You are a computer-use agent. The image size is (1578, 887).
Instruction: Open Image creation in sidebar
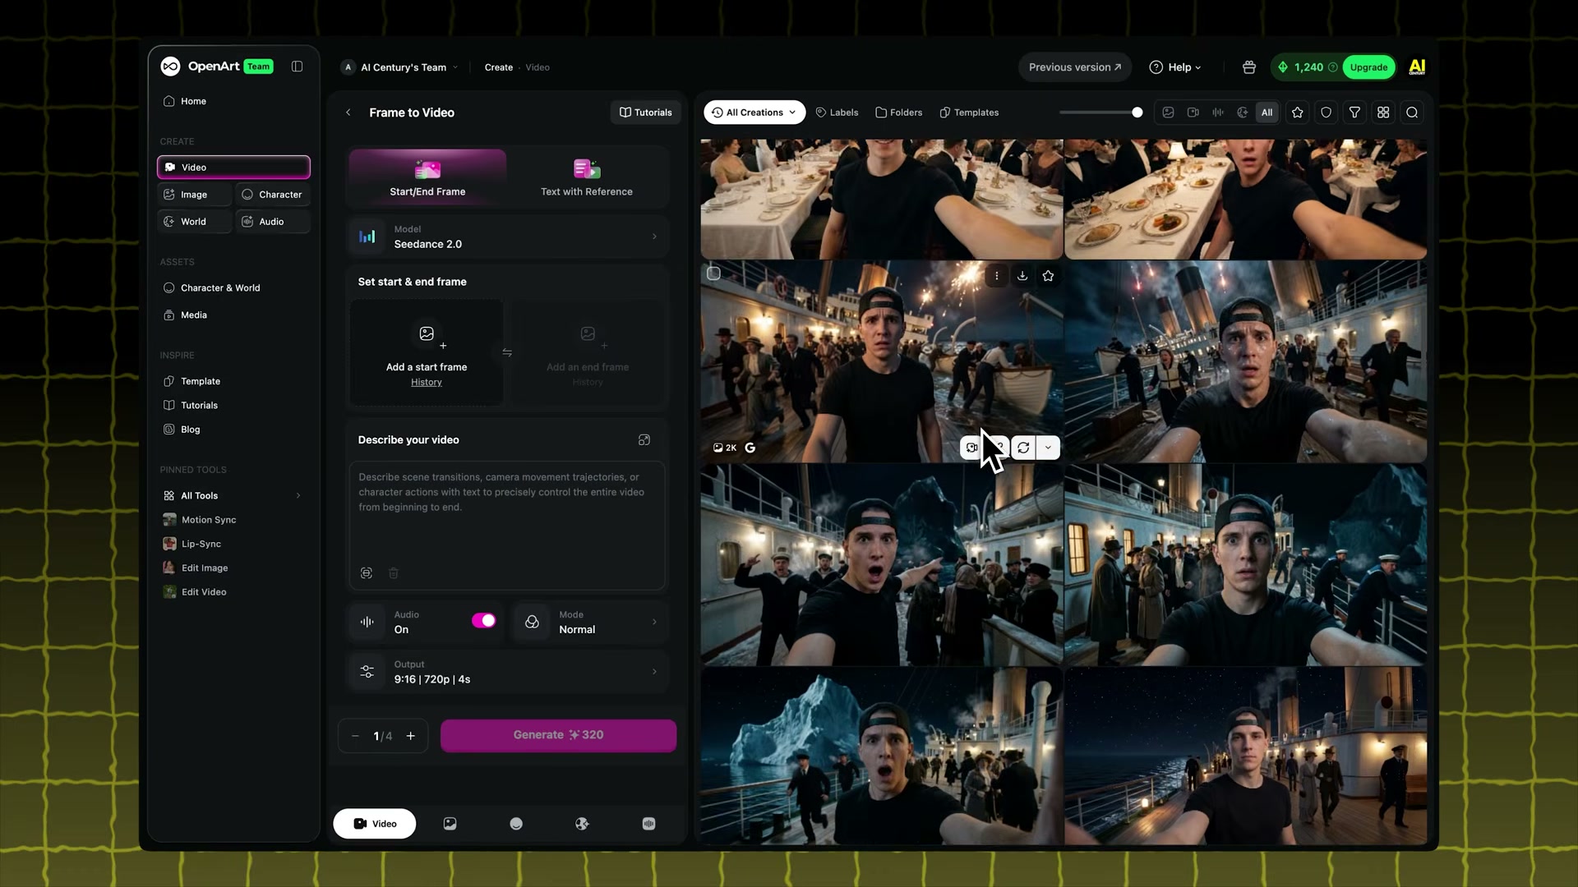point(194,195)
